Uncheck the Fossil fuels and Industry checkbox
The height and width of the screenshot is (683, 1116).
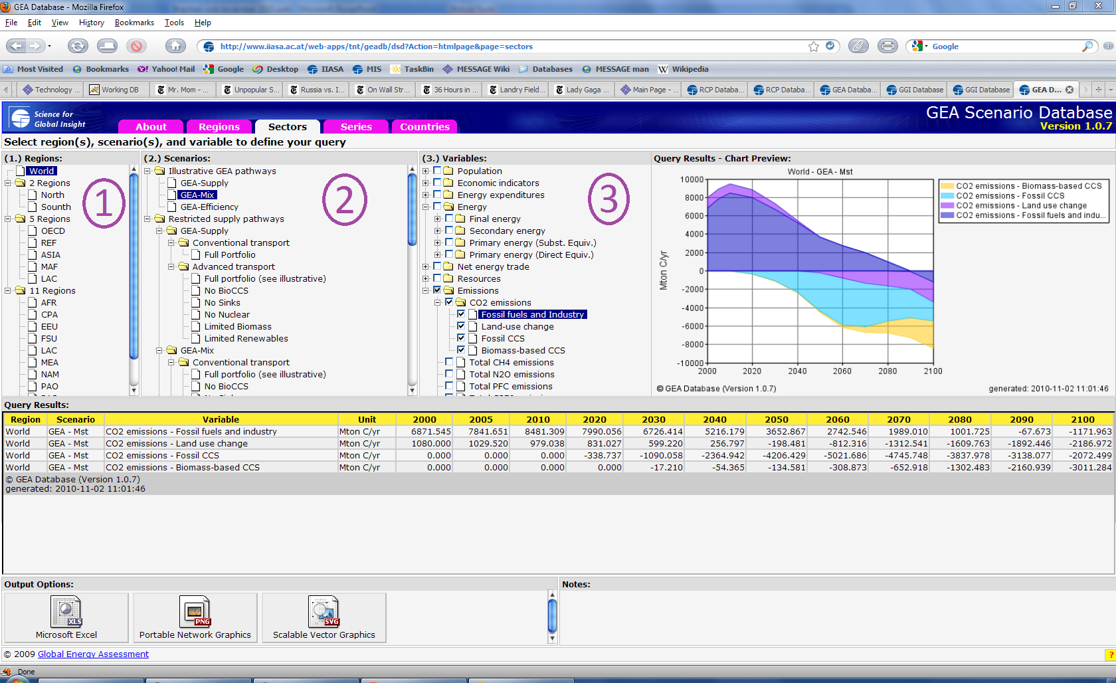pyautogui.click(x=461, y=314)
